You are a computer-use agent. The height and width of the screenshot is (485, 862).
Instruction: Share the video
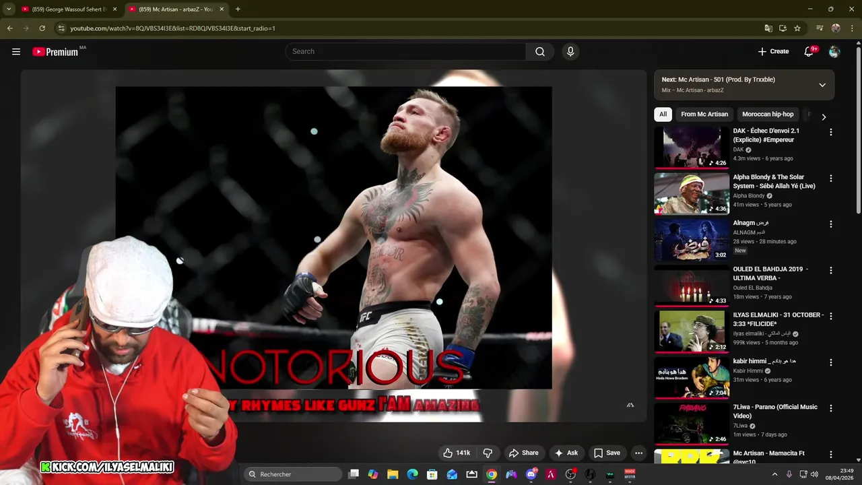point(524,453)
